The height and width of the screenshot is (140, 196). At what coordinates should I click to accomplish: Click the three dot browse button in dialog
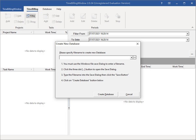[135, 57]
